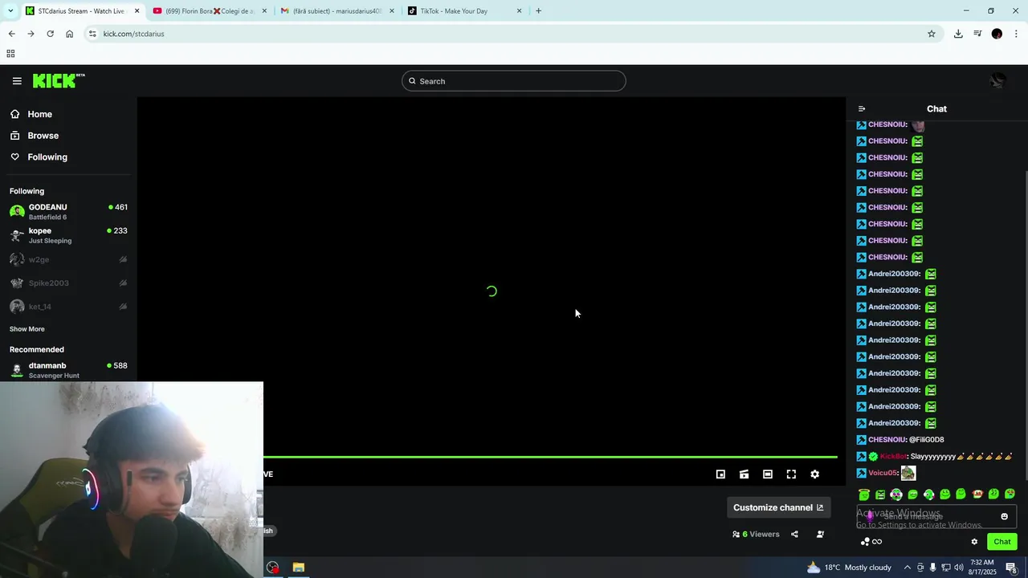Reload the kick.com page

[x=50, y=34]
